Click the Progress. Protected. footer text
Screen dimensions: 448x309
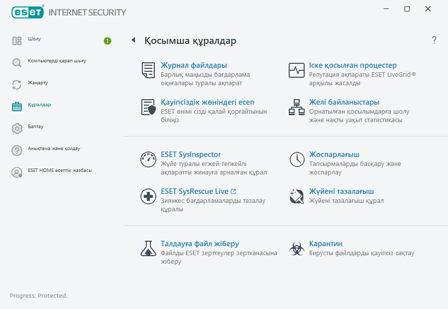pos(39,296)
